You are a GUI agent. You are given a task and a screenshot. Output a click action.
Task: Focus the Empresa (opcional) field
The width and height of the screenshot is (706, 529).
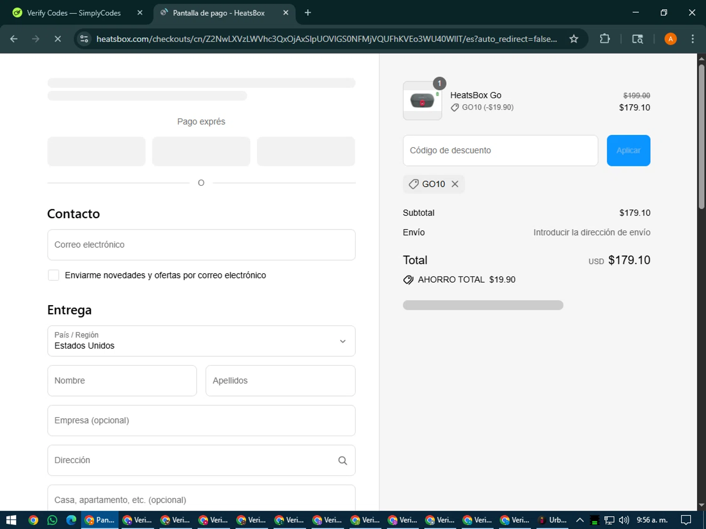(x=201, y=420)
